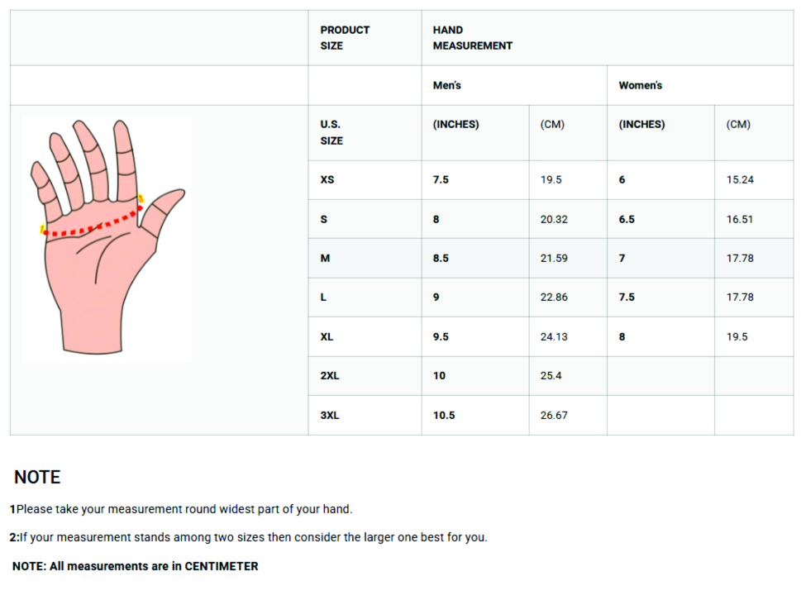Click the U.S. SIZE label cell
This screenshot has width=806, height=595.
pyautogui.click(x=331, y=132)
